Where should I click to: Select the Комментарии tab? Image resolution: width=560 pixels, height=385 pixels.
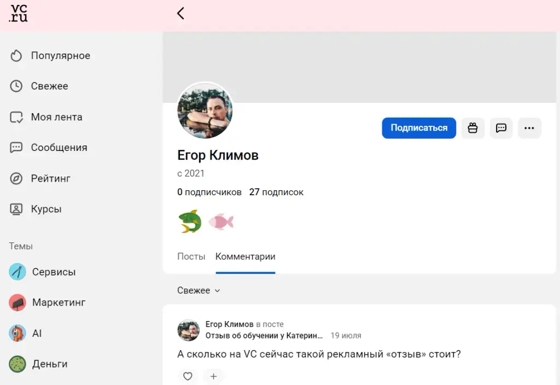246,256
